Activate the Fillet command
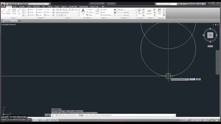This screenshot has width=221, height=124. (x=47, y=12)
